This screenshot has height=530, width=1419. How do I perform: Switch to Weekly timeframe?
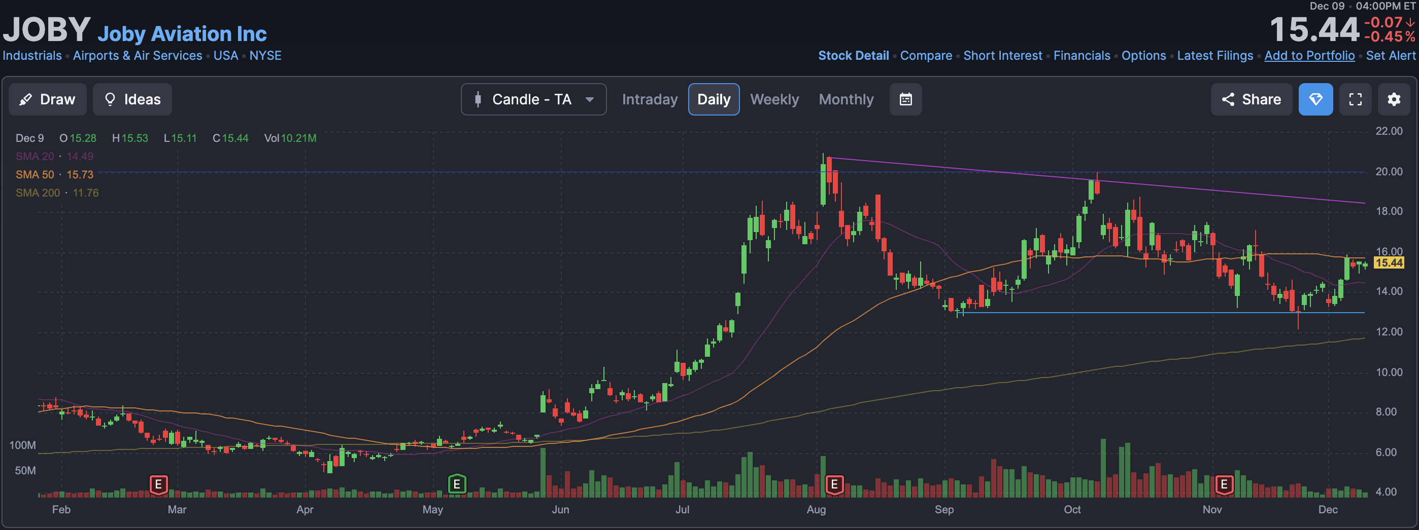pyautogui.click(x=774, y=99)
